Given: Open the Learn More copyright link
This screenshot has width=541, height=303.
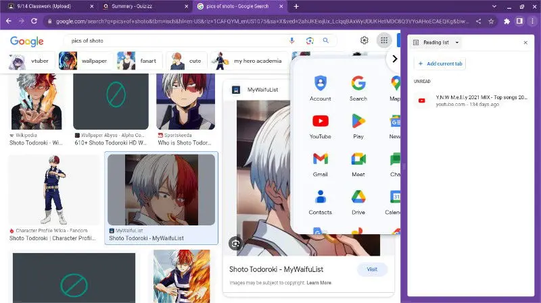Looking at the screenshot, I should click(x=319, y=283).
